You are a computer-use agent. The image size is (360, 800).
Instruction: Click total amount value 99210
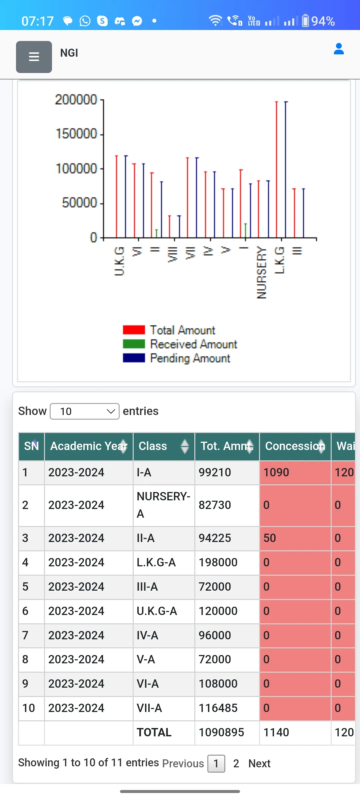215,472
